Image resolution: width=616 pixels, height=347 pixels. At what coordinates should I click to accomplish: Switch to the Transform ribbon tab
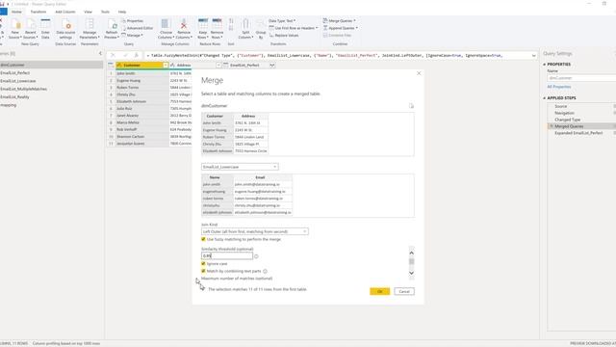click(38, 12)
